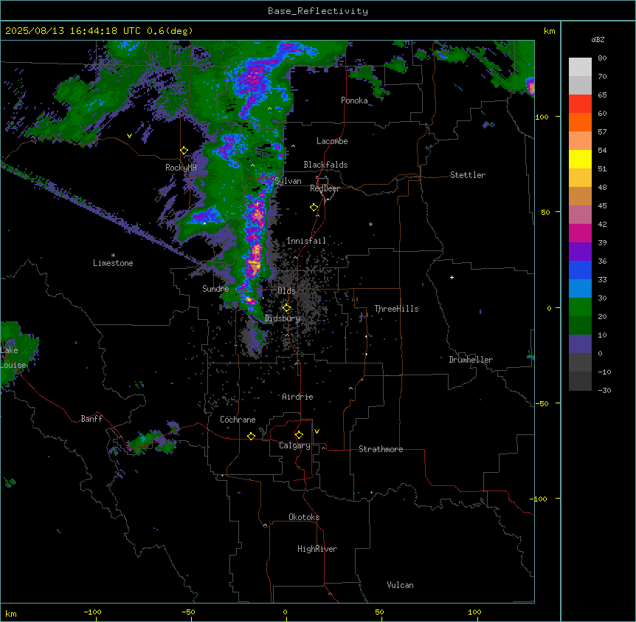Click the Strathmore label
This screenshot has height=622, width=636.
pos(381,449)
